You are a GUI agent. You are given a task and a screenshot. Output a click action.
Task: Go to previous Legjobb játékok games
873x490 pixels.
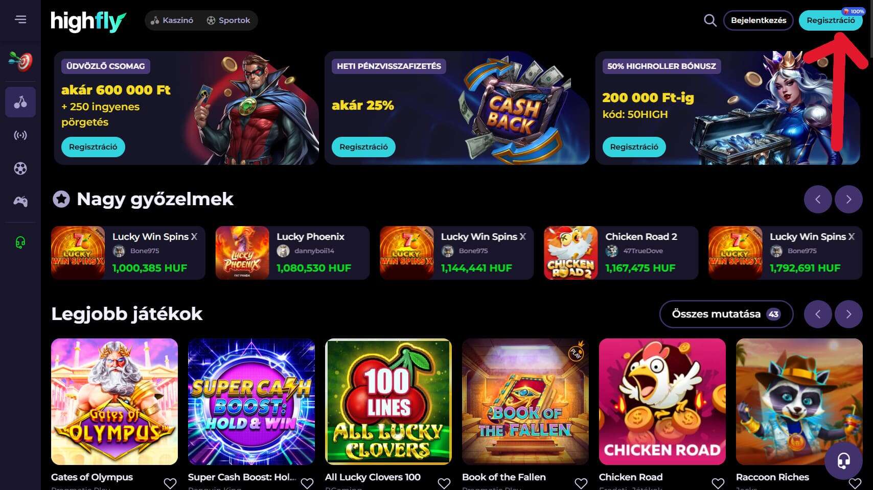pyautogui.click(x=818, y=314)
